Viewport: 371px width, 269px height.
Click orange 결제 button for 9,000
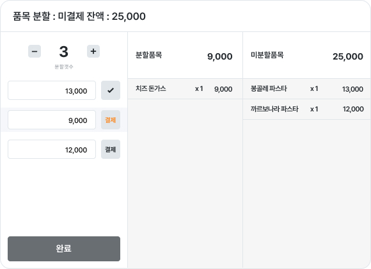point(111,120)
